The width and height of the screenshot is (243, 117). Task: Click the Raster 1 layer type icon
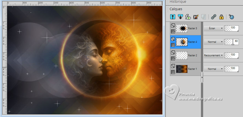(x=173, y=66)
